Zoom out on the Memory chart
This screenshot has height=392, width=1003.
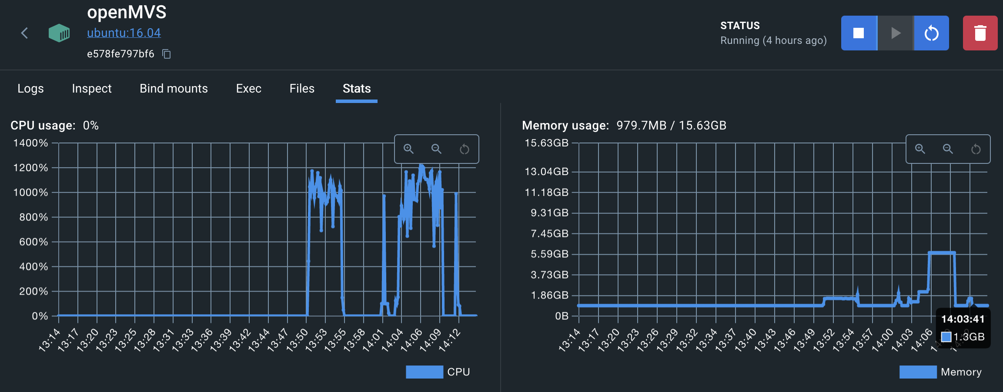pyautogui.click(x=948, y=149)
